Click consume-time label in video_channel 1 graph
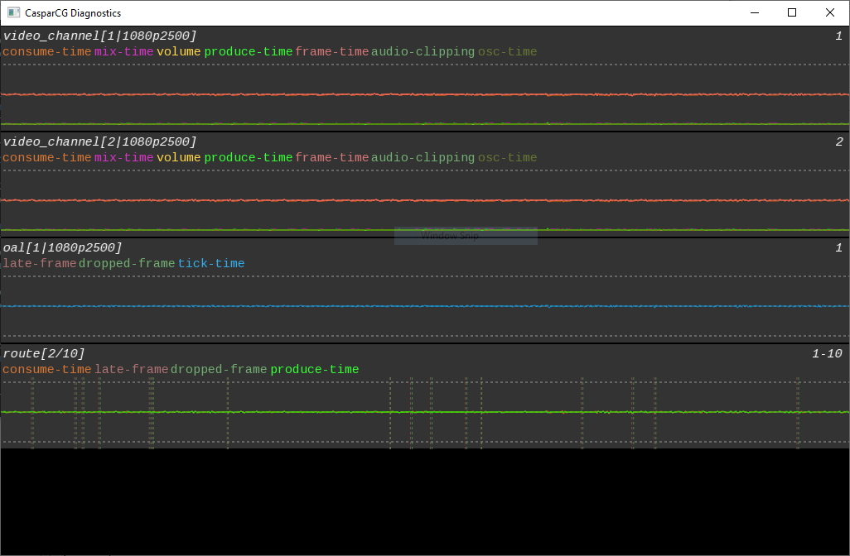The image size is (850, 556). (x=47, y=51)
